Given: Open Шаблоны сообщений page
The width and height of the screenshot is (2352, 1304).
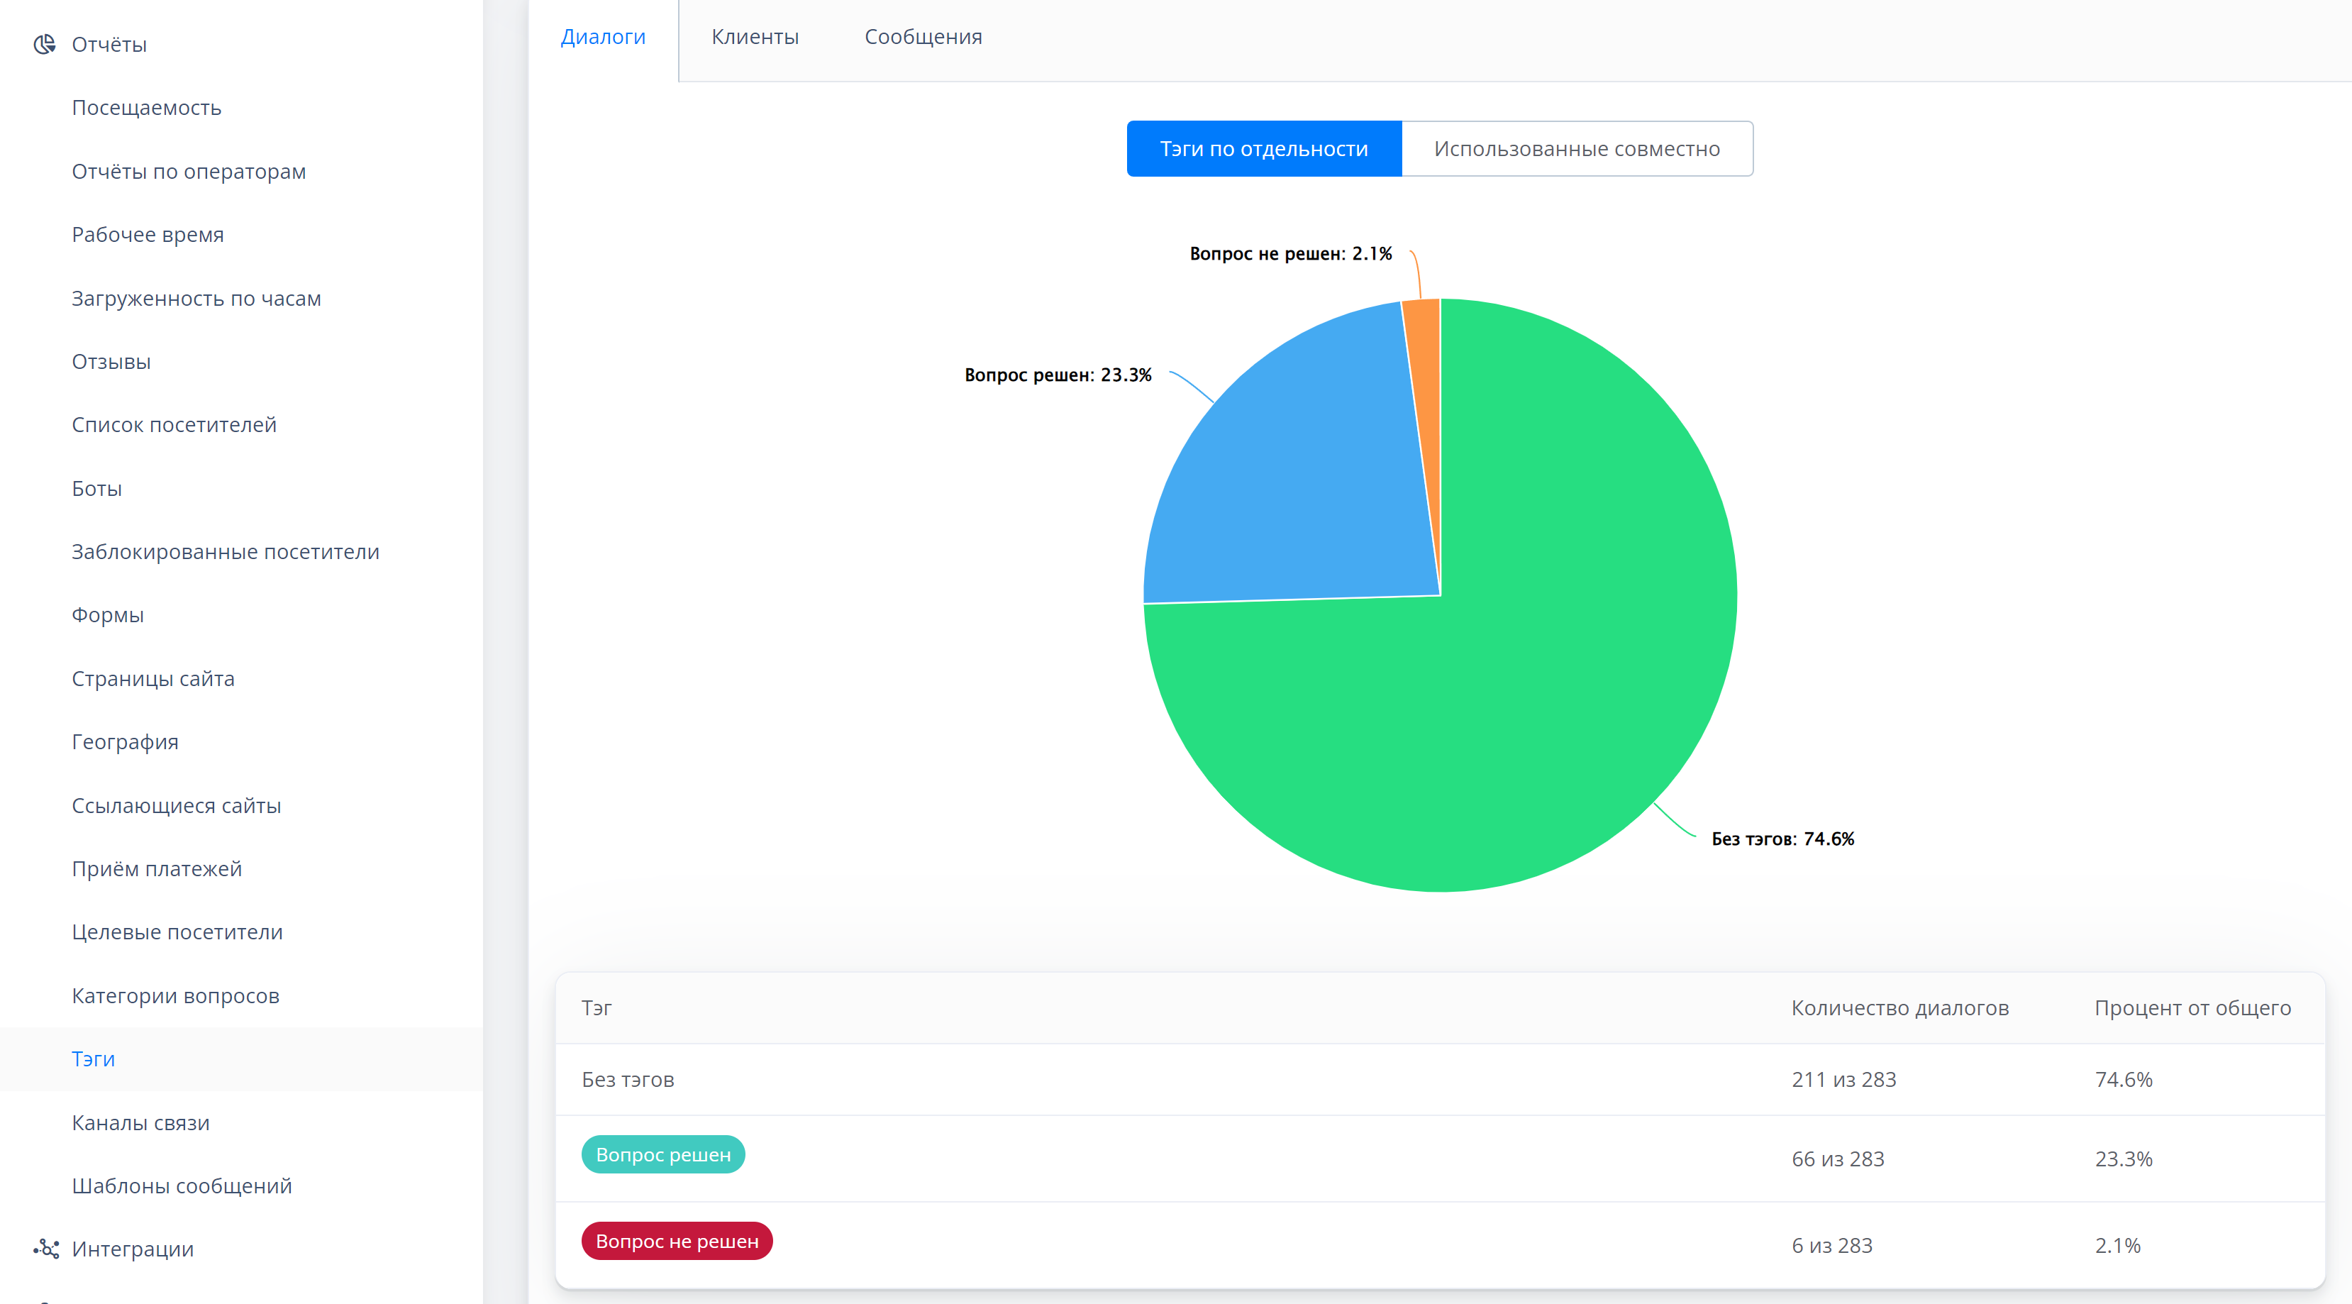Looking at the screenshot, I should [x=182, y=1186].
